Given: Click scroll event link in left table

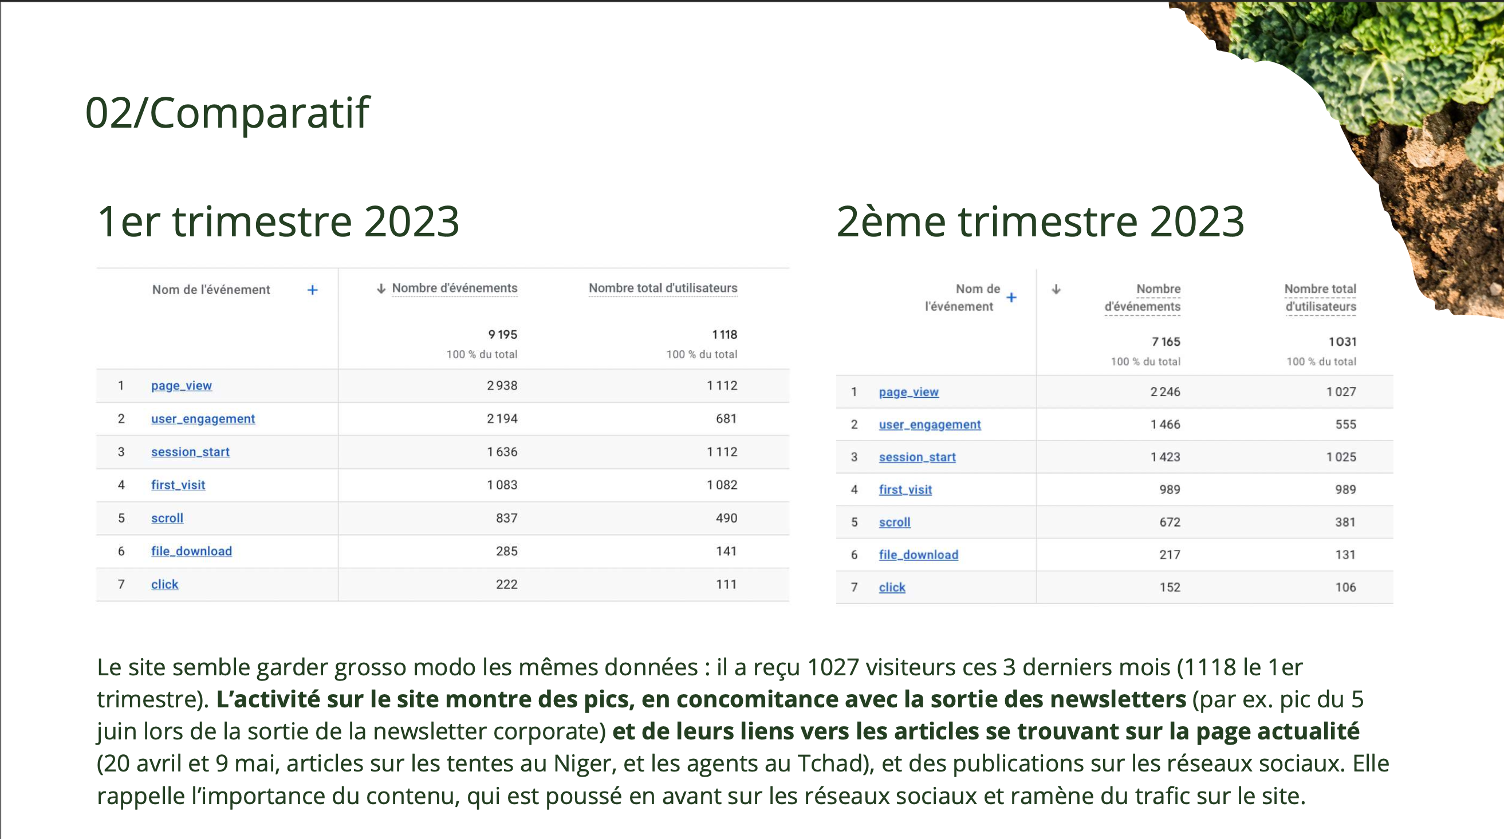Looking at the screenshot, I should coord(167,518).
